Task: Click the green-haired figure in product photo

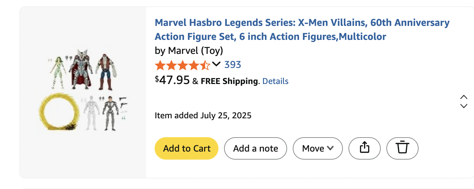Action: pyautogui.click(x=58, y=72)
